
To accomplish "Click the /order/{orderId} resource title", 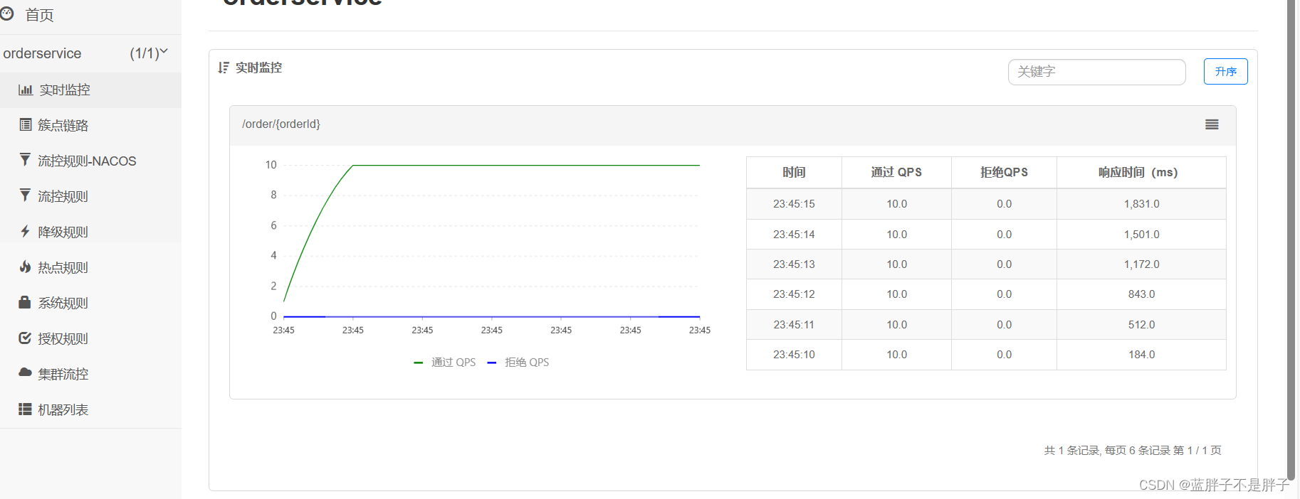I will click(x=281, y=124).
